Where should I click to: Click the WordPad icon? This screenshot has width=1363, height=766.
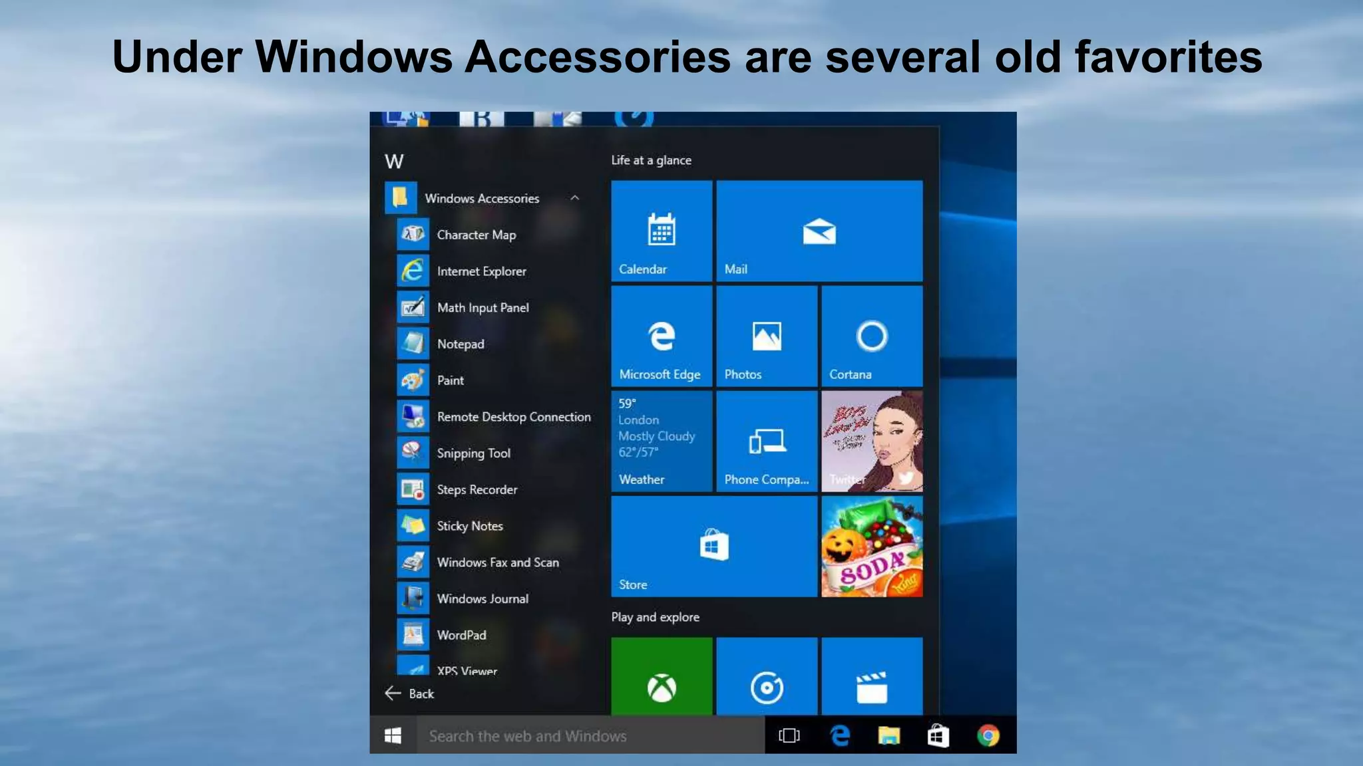click(x=413, y=635)
